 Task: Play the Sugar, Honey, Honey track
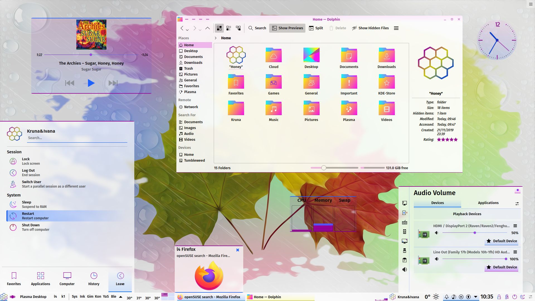pos(91,83)
